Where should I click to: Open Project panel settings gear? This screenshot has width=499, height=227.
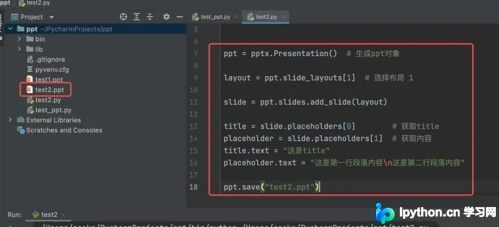[166, 17]
